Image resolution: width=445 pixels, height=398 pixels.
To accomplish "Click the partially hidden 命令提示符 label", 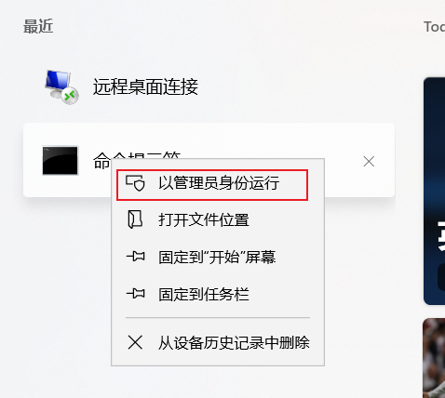I will (101, 161).
